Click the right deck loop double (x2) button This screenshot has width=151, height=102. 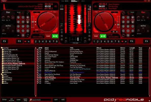pyautogui.click(x=123, y=22)
